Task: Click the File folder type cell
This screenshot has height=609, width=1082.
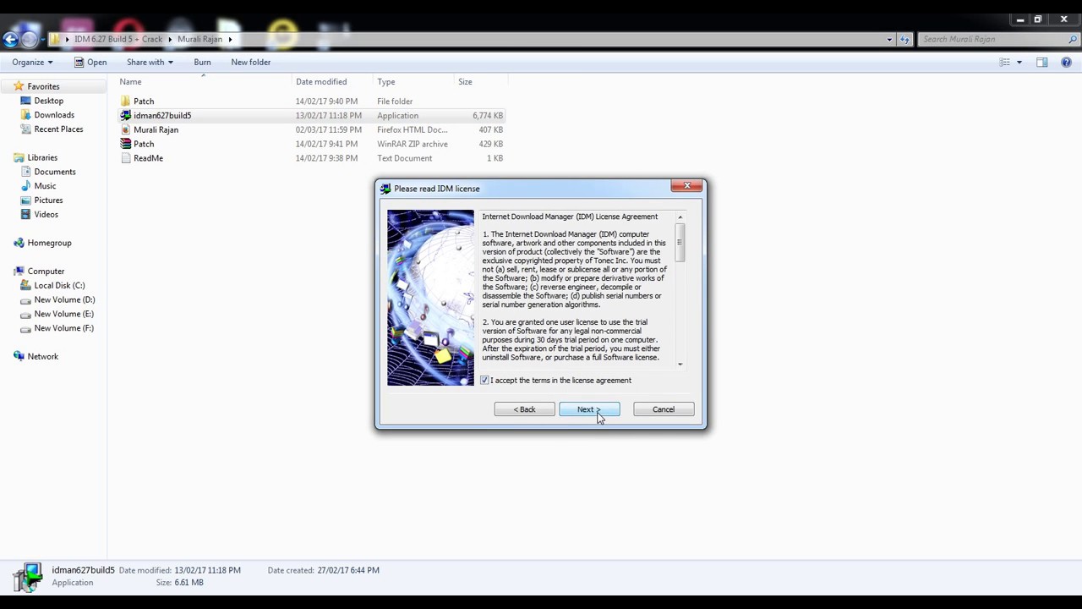Action: point(395,101)
